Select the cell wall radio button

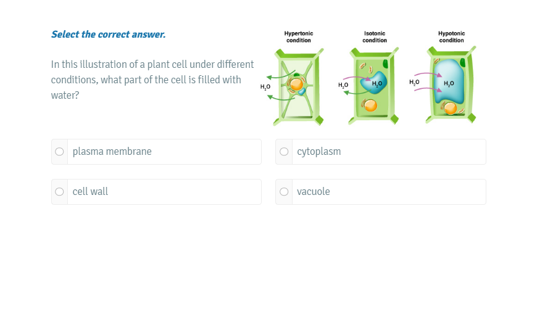(59, 192)
